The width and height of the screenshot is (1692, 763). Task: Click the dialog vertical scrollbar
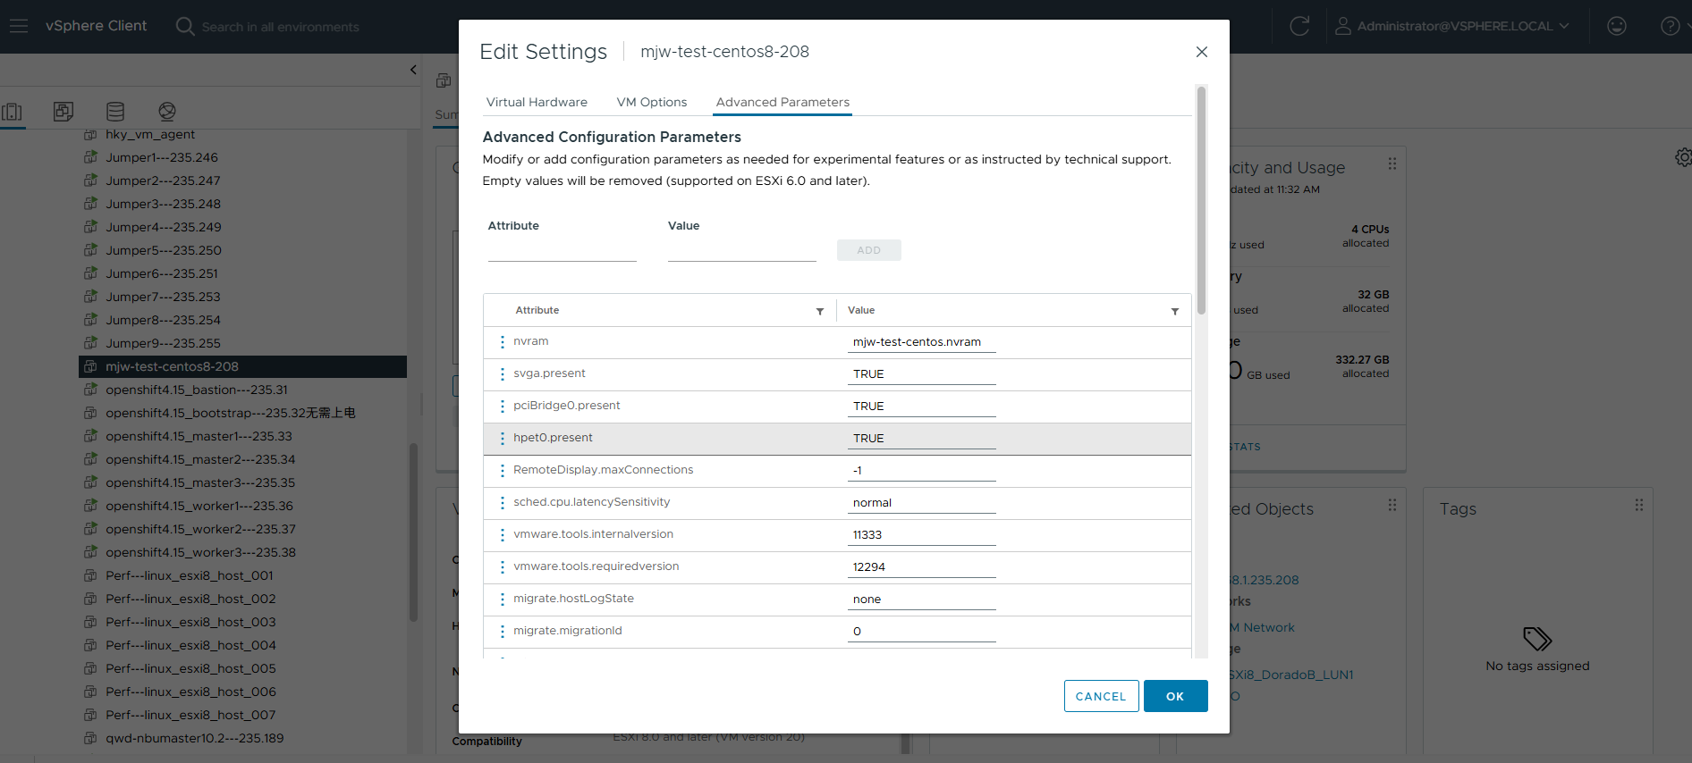[x=1201, y=200]
